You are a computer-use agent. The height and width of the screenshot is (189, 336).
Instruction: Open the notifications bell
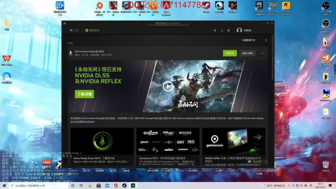(215, 30)
